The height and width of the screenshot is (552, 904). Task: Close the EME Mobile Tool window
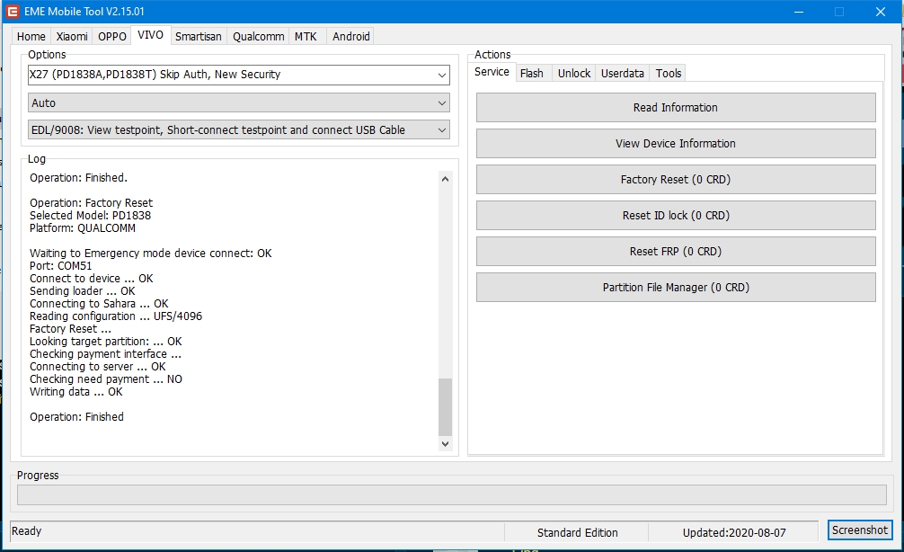[x=881, y=12]
